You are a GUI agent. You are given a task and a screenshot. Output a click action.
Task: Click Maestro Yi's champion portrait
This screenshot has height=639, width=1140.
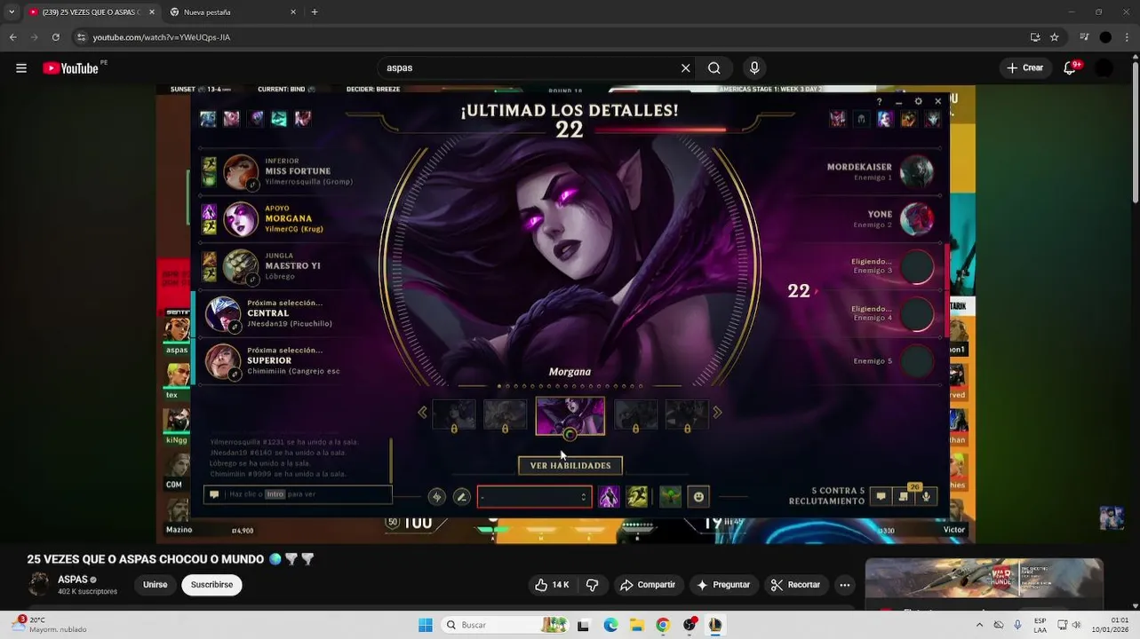point(240,267)
